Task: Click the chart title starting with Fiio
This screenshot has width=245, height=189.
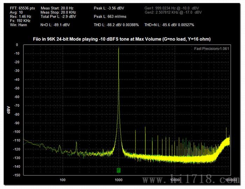Action: (122, 39)
